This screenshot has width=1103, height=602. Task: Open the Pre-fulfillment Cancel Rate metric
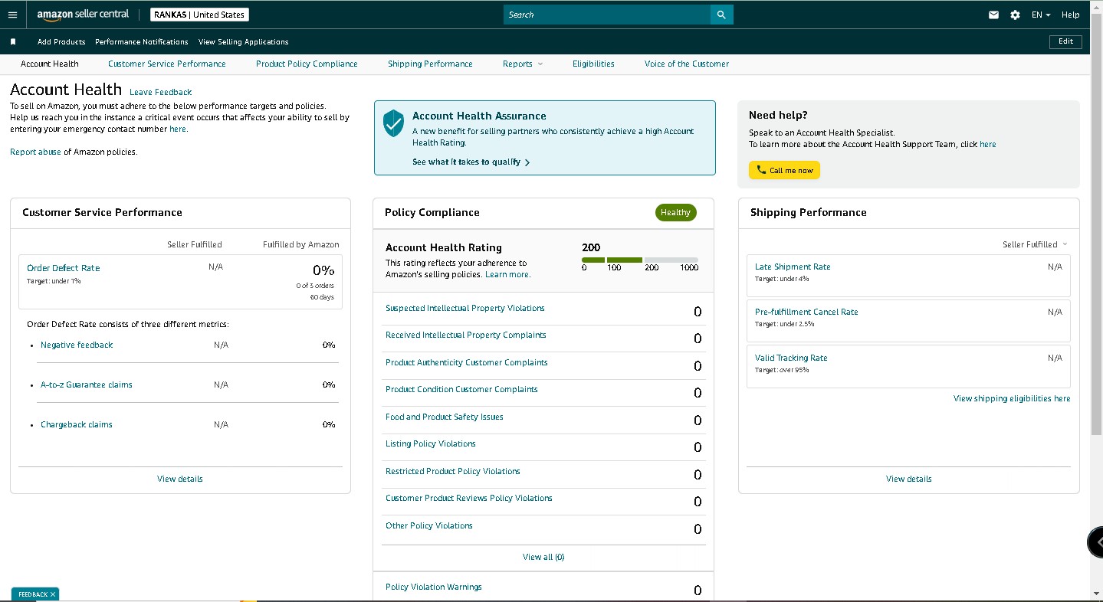coord(806,312)
